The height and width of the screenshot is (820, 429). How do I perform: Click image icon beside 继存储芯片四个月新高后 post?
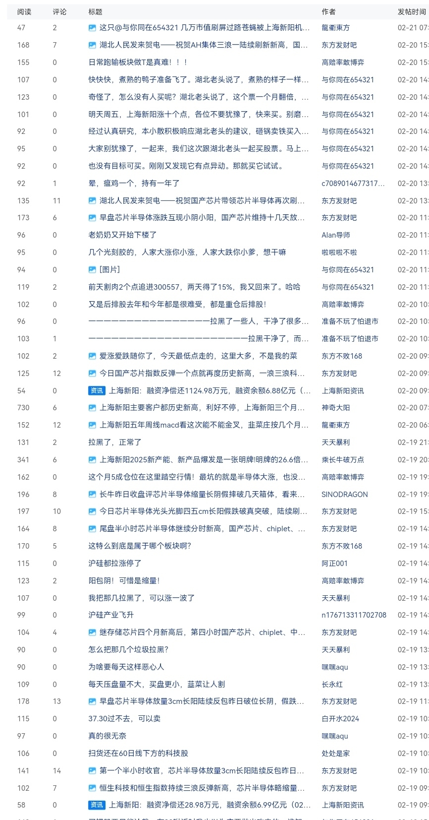[92, 632]
